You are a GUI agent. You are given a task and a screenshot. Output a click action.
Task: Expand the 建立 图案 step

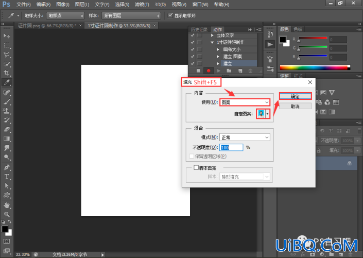(x=218, y=56)
